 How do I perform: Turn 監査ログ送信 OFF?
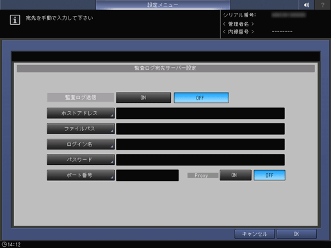201,98
